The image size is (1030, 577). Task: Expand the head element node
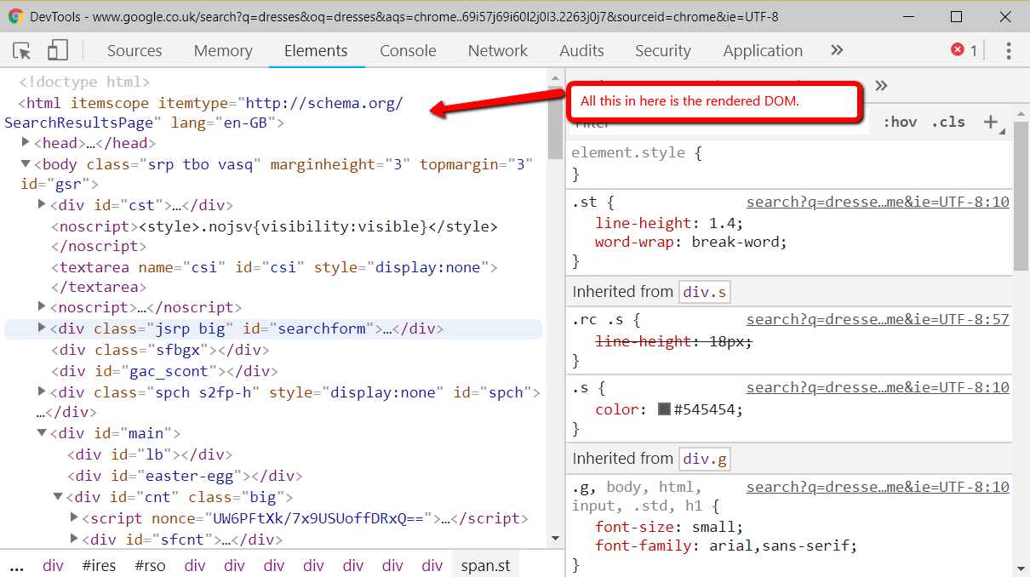coord(26,143)
